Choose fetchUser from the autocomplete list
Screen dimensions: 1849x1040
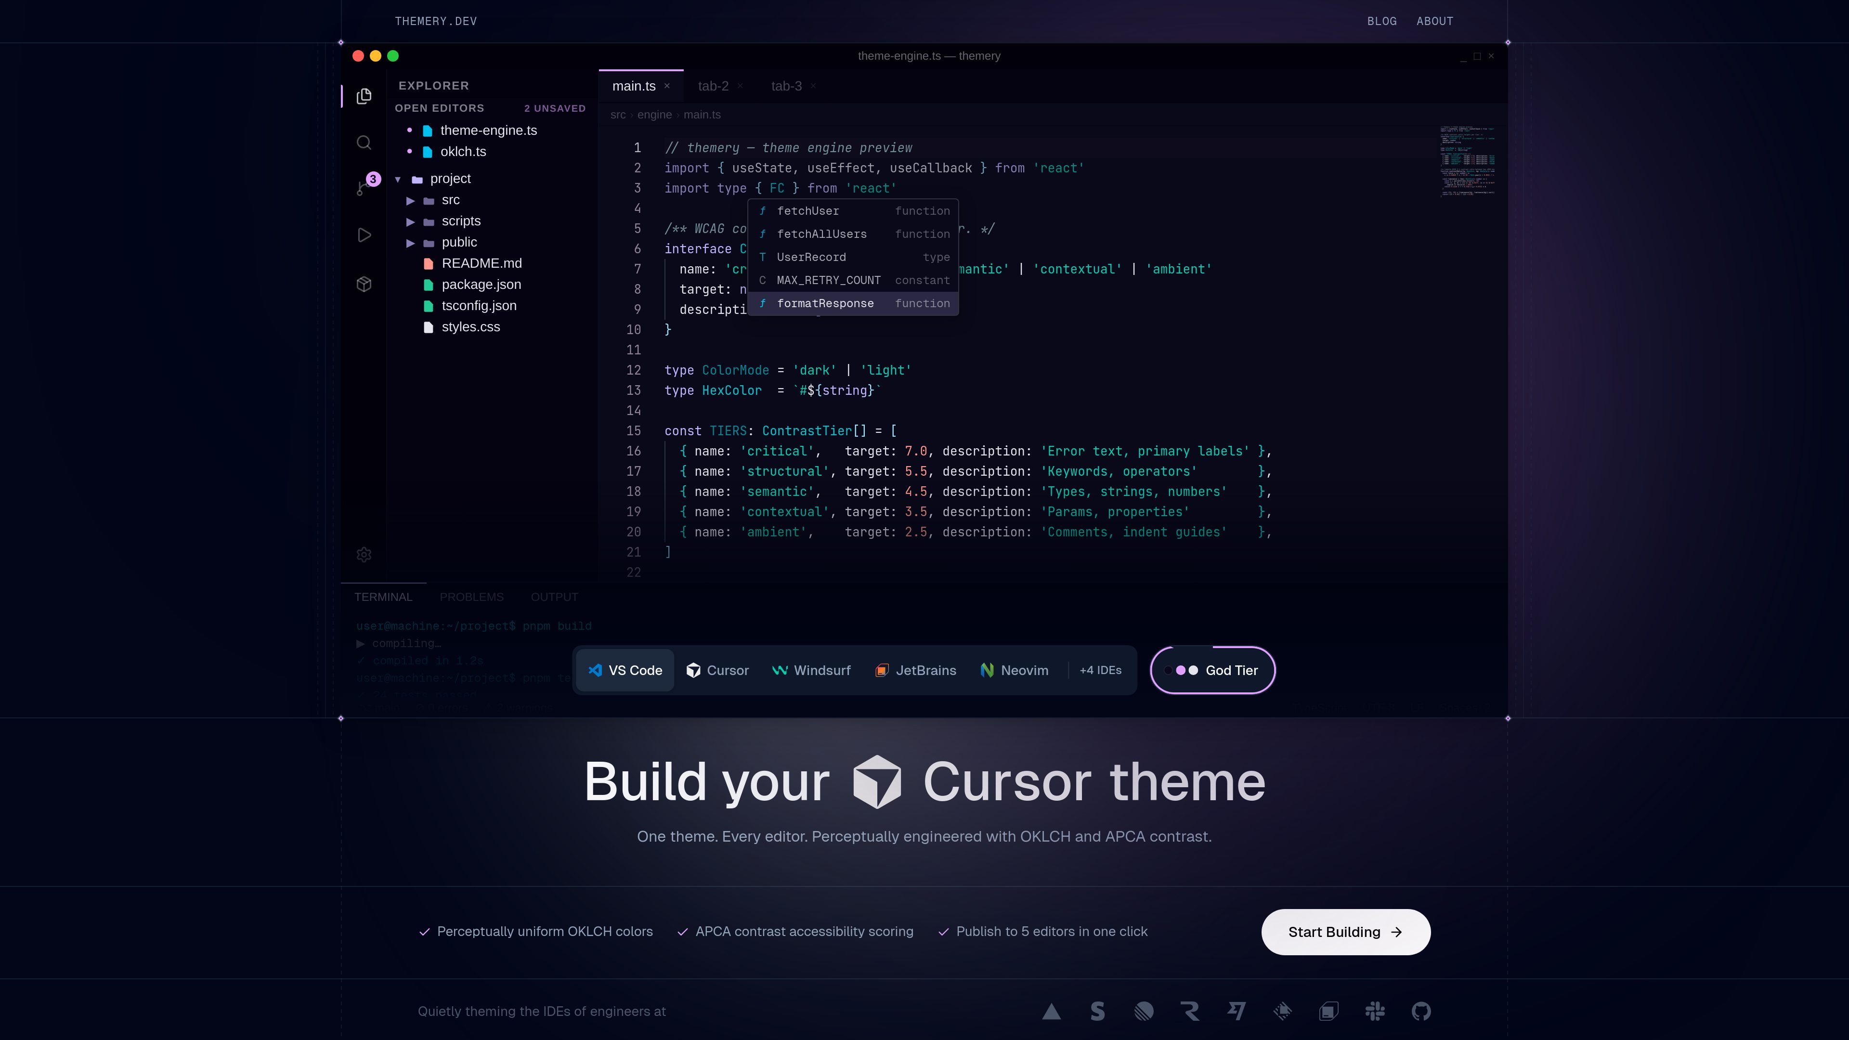853,211
